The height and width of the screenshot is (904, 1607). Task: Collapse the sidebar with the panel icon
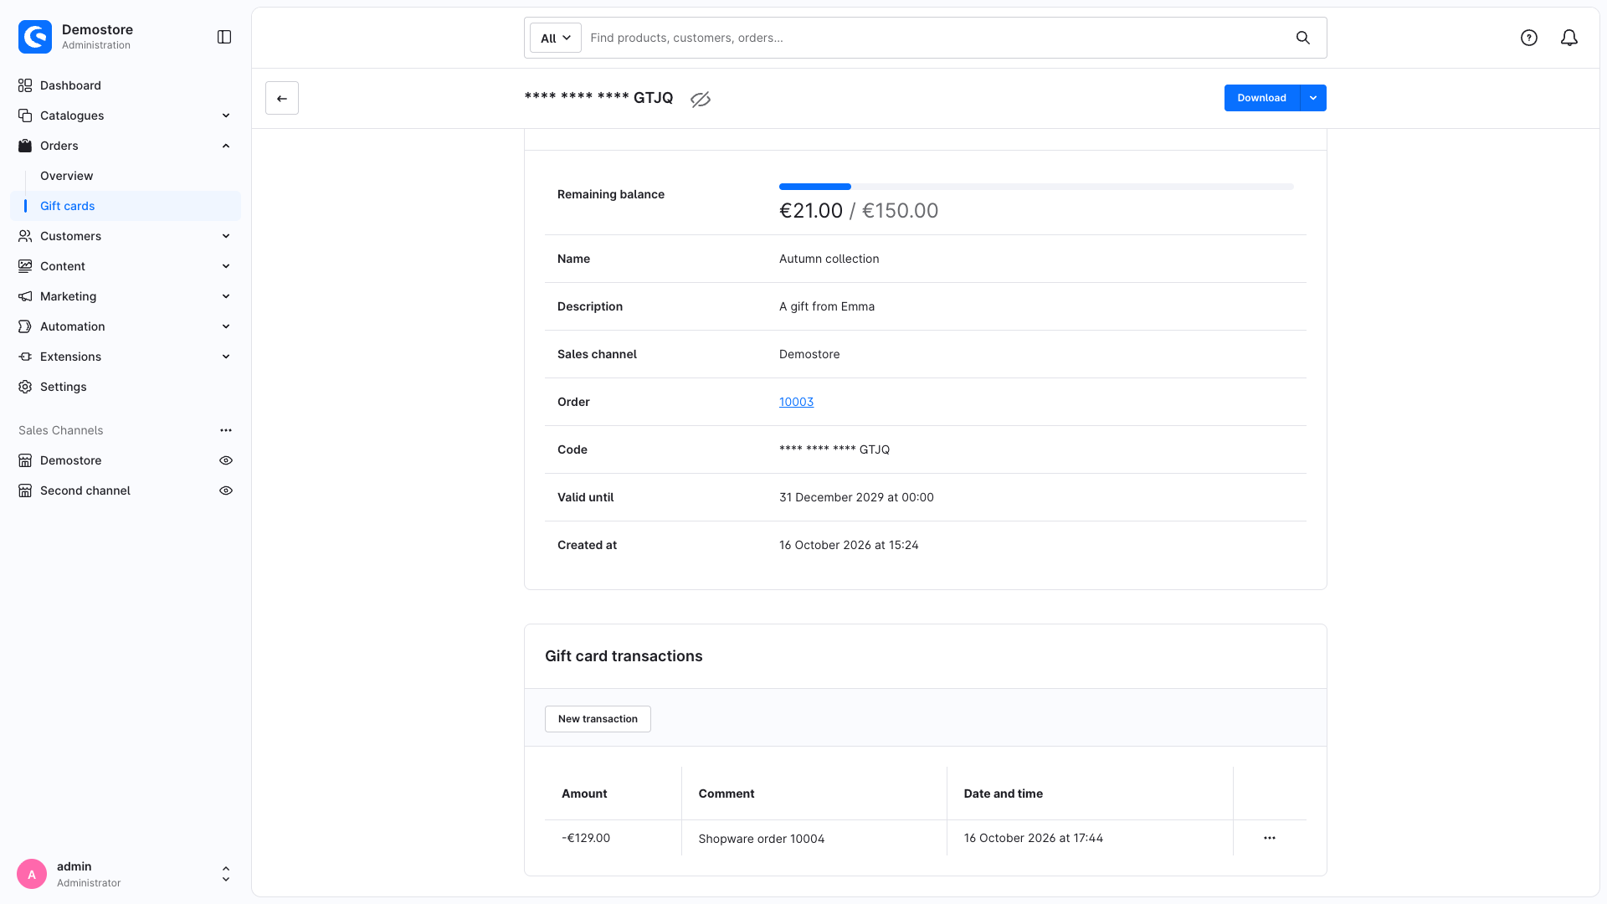pos(224,37)
